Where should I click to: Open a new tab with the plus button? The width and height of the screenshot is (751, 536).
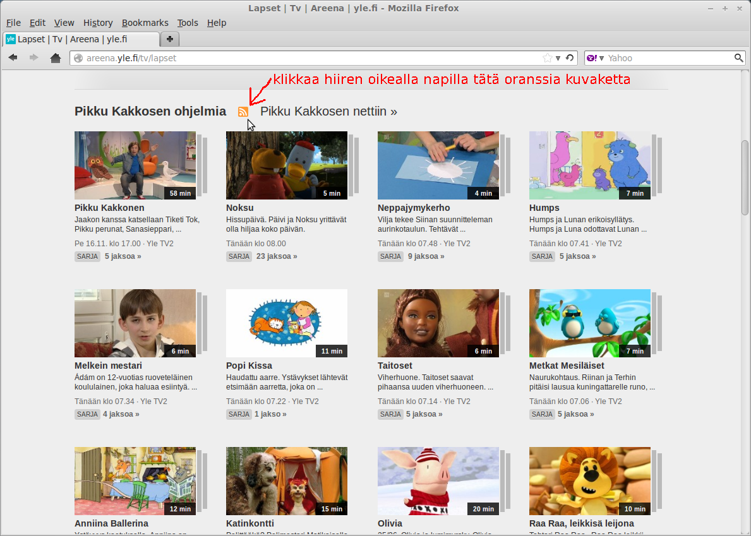[170, 39]
